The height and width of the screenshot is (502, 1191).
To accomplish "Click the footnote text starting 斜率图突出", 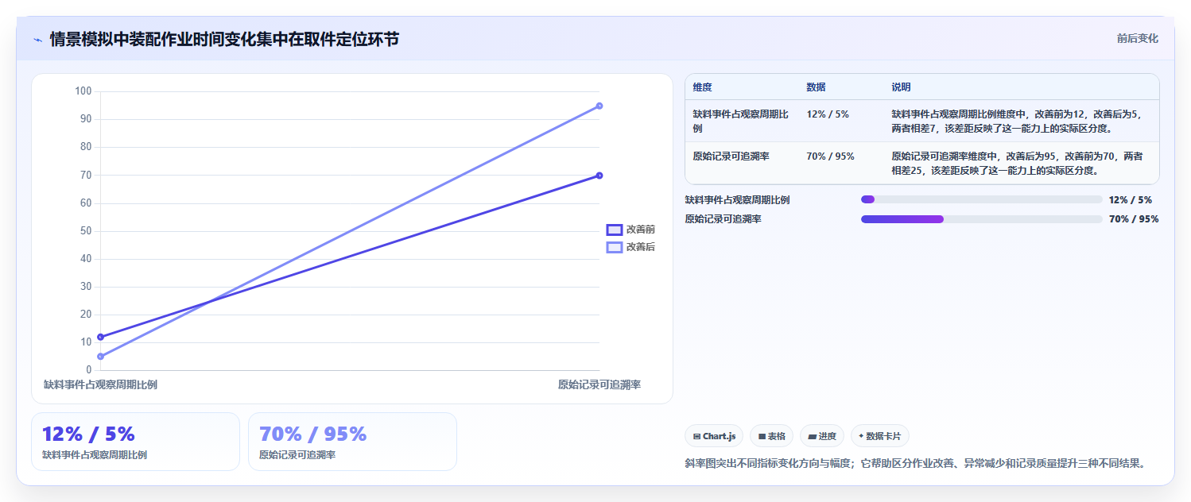I will pos(917,463).
